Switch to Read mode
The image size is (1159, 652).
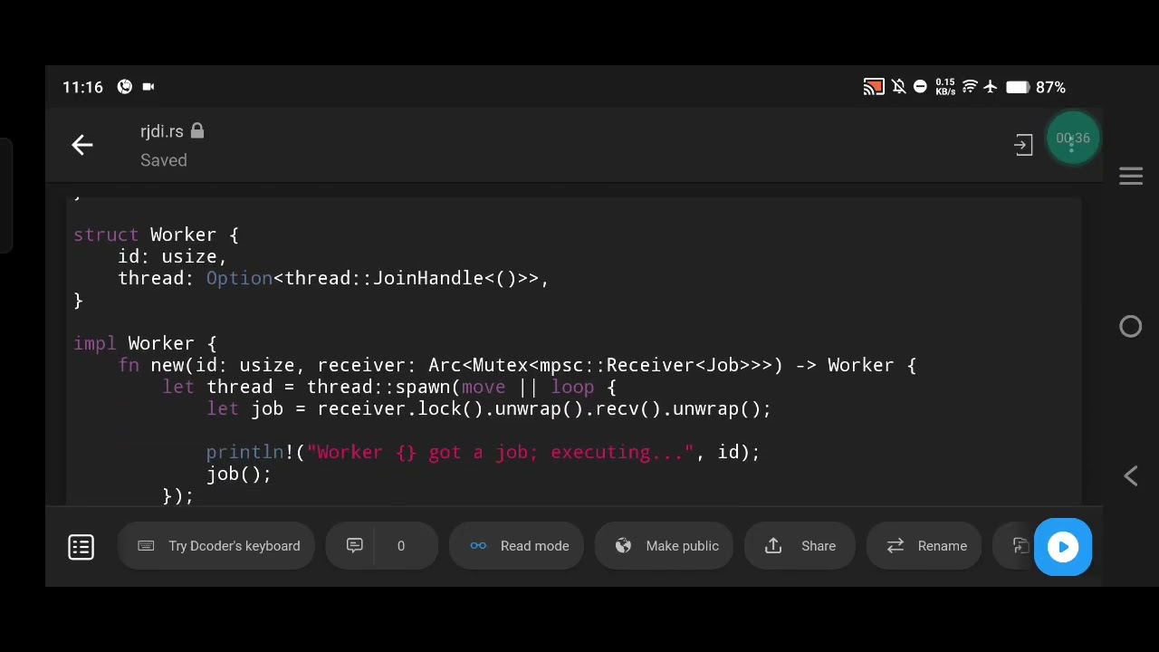point(516,546)
